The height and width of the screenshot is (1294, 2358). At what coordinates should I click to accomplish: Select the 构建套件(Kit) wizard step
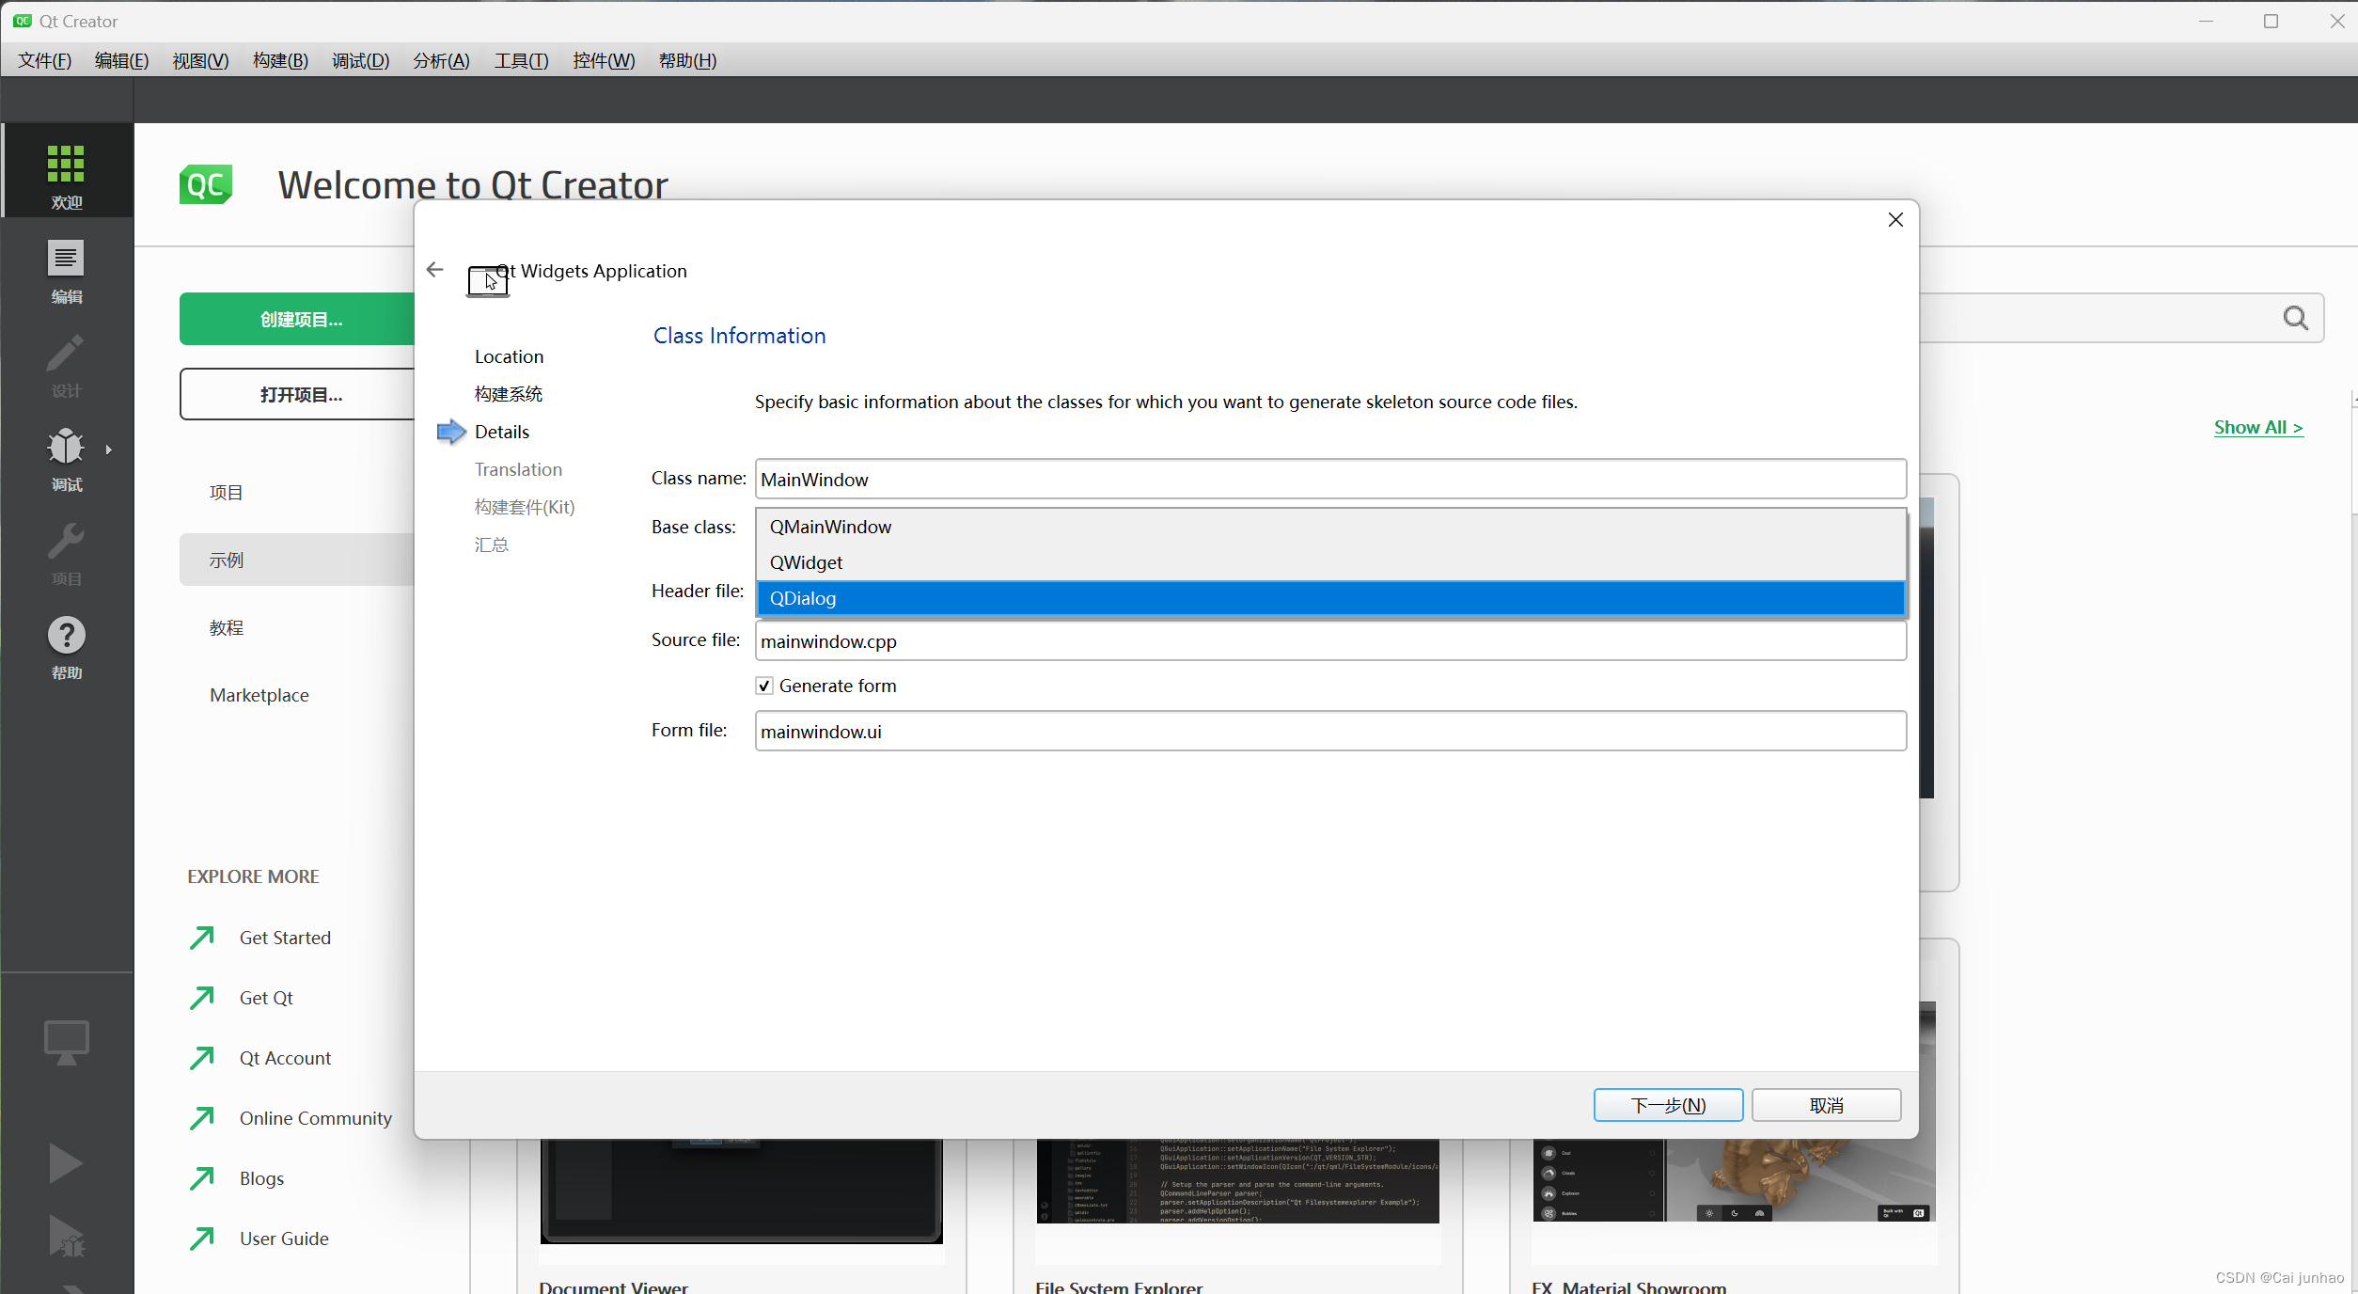(525, 507)
